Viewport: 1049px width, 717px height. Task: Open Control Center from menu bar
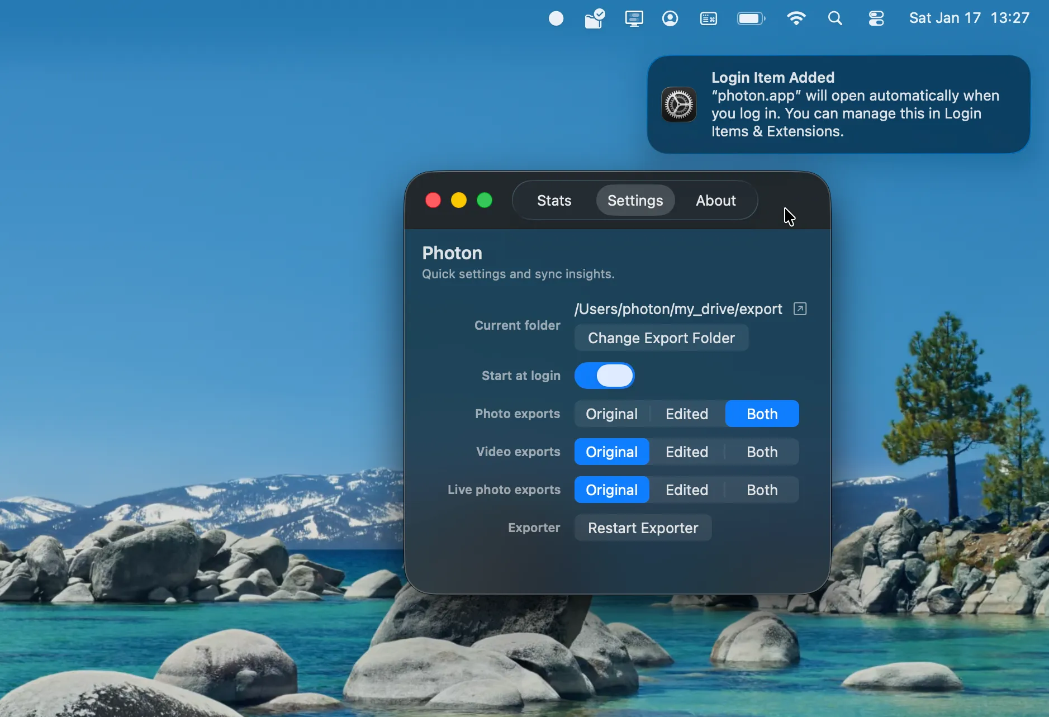876,18
